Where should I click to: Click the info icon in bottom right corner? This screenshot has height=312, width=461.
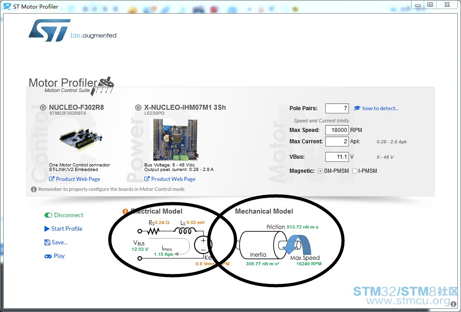click(453, 304)
